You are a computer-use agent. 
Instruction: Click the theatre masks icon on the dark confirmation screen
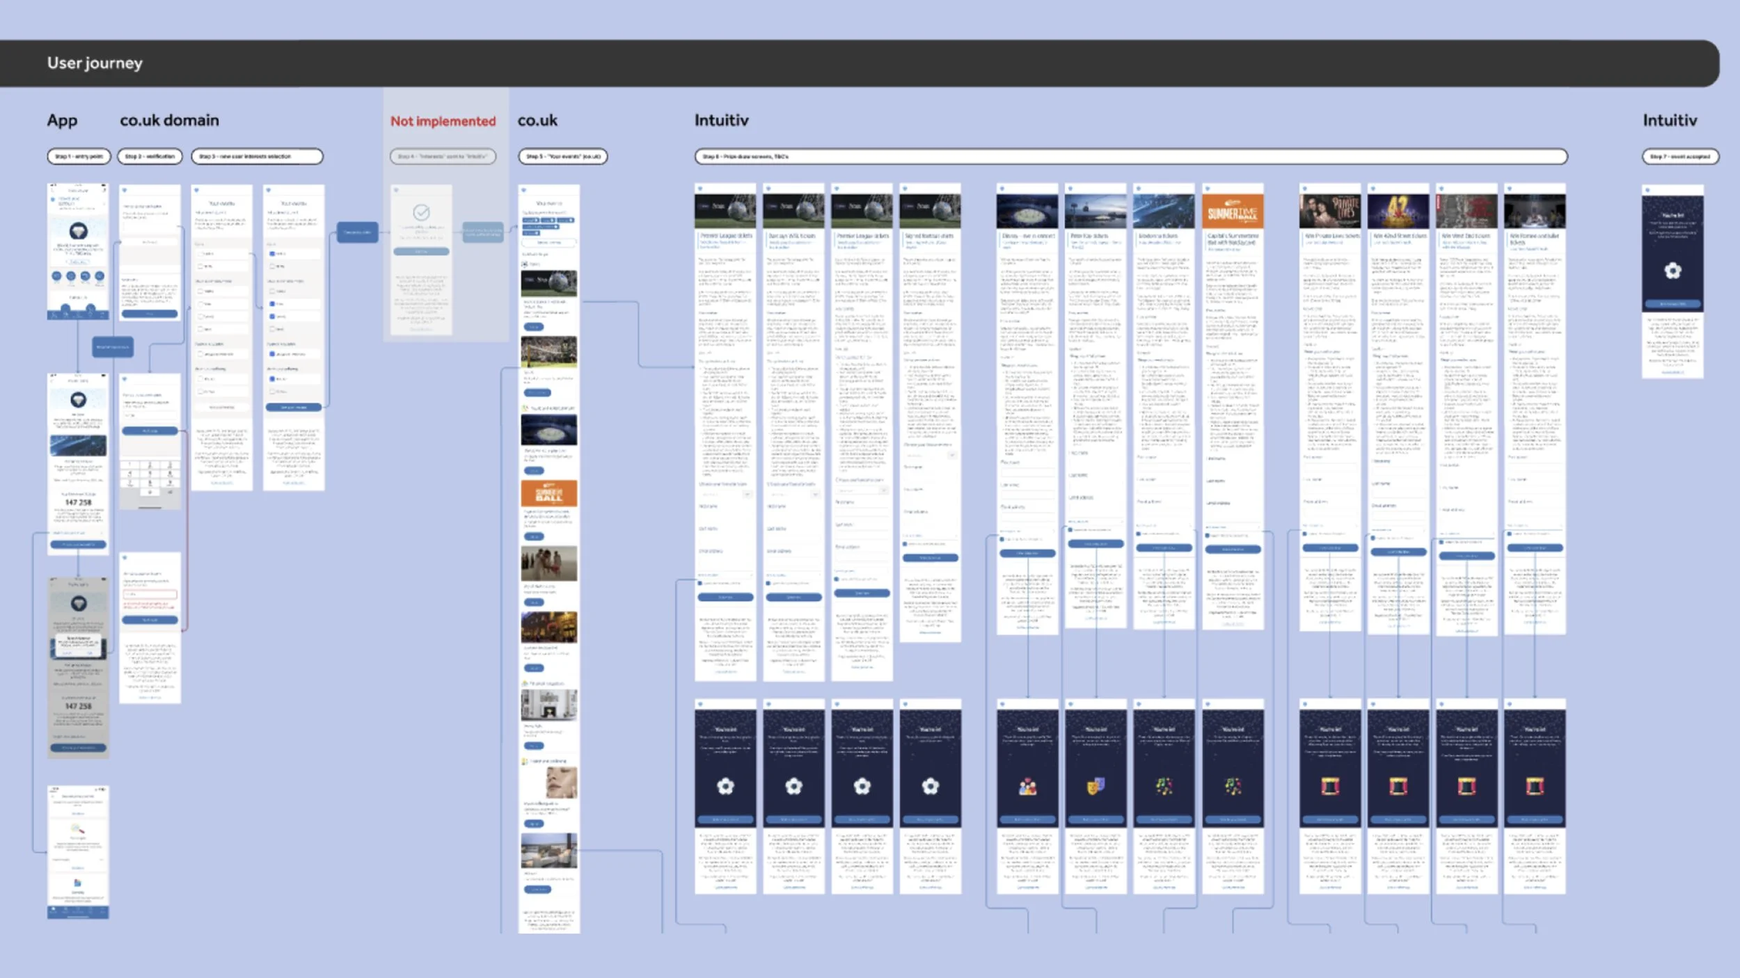pyautogui.click(x=1096, y=787)
